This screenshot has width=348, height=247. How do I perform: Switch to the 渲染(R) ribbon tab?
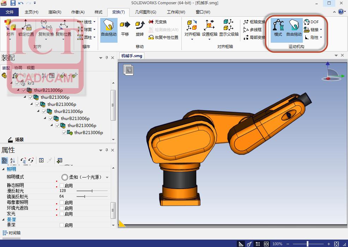pyautogui.click(x=54, y=12)
